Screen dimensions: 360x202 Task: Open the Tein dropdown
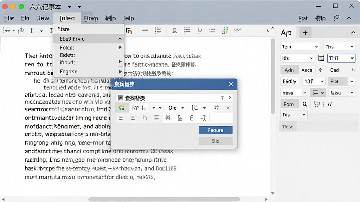(x=300, y=47)
